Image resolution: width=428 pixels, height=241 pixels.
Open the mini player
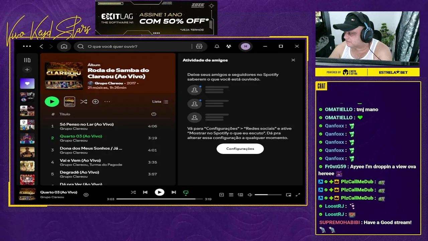pos(289,195)
